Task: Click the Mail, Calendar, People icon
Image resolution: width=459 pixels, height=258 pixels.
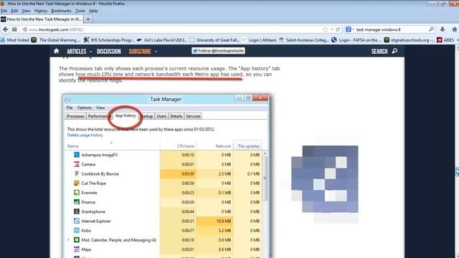Action: pos(77,240)
